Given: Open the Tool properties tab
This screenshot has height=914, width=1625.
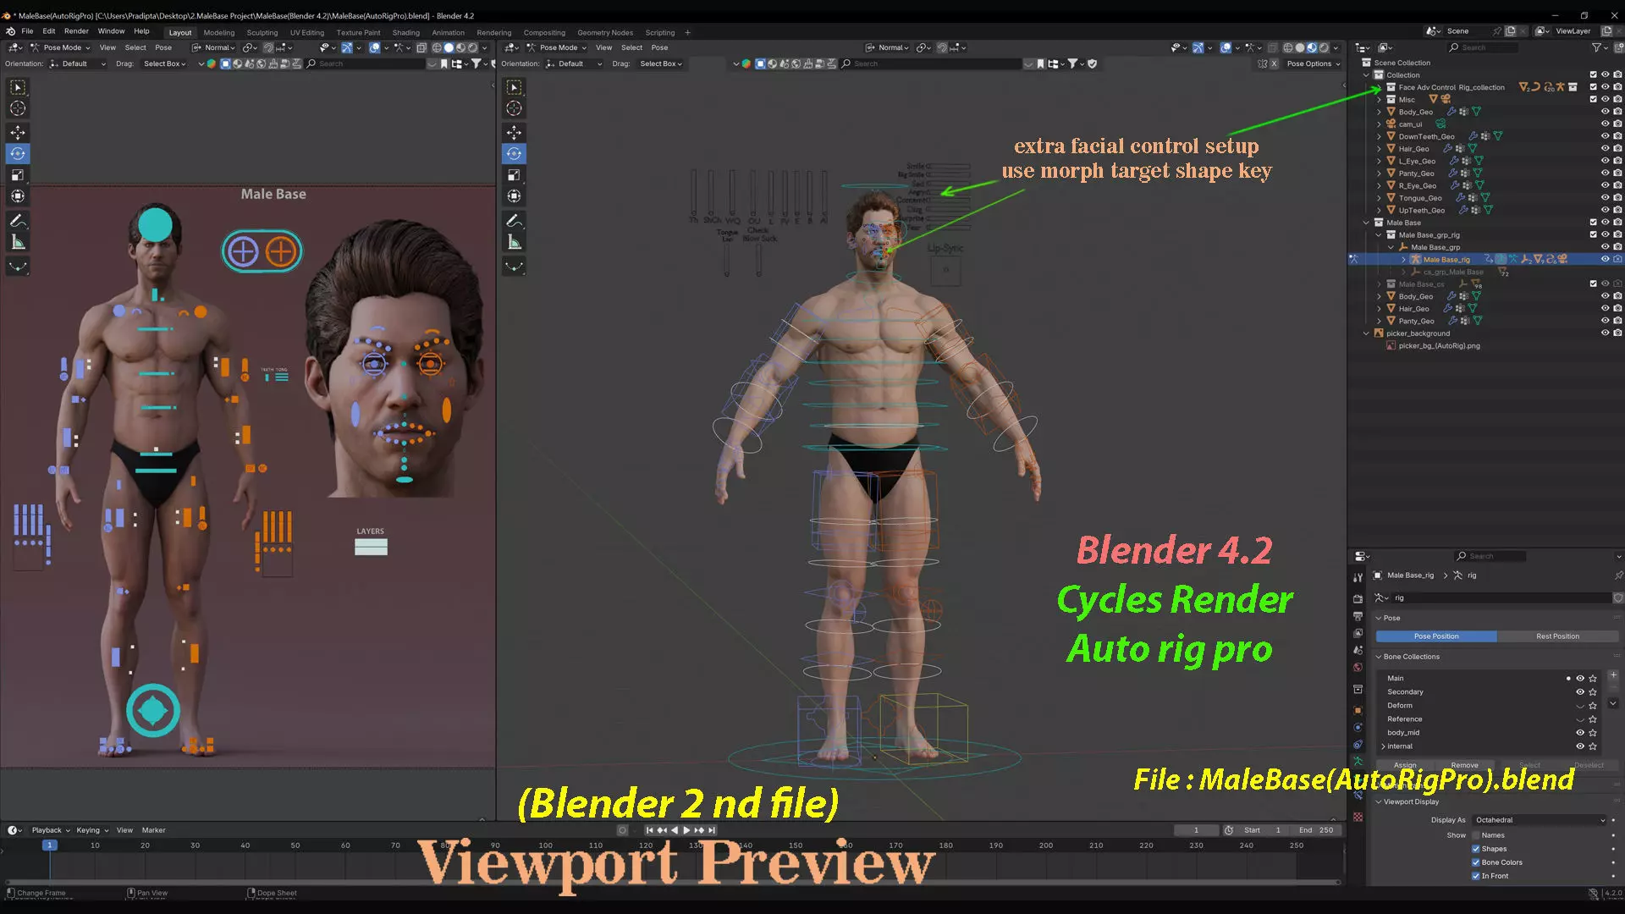Looking at the screenshot, I should click(1358, 578).
